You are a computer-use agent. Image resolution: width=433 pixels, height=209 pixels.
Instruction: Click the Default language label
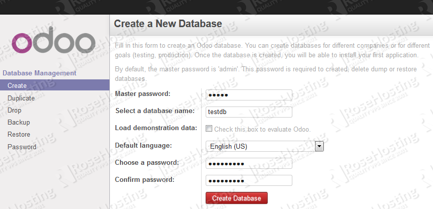143,145
